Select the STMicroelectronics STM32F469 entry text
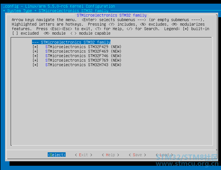The height and width of the screenshot is (170, 221). [77, 51]
